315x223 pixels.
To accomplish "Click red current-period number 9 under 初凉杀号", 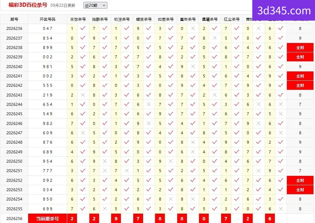I will tap(116, 219).
